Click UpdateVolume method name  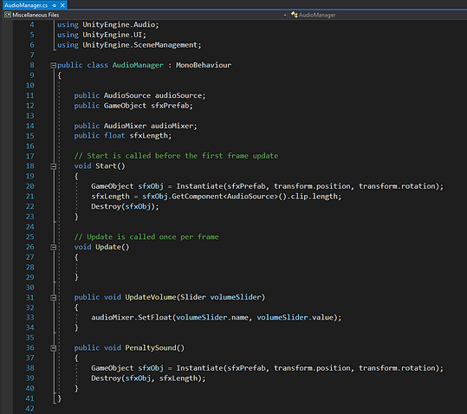pos(151,297)
